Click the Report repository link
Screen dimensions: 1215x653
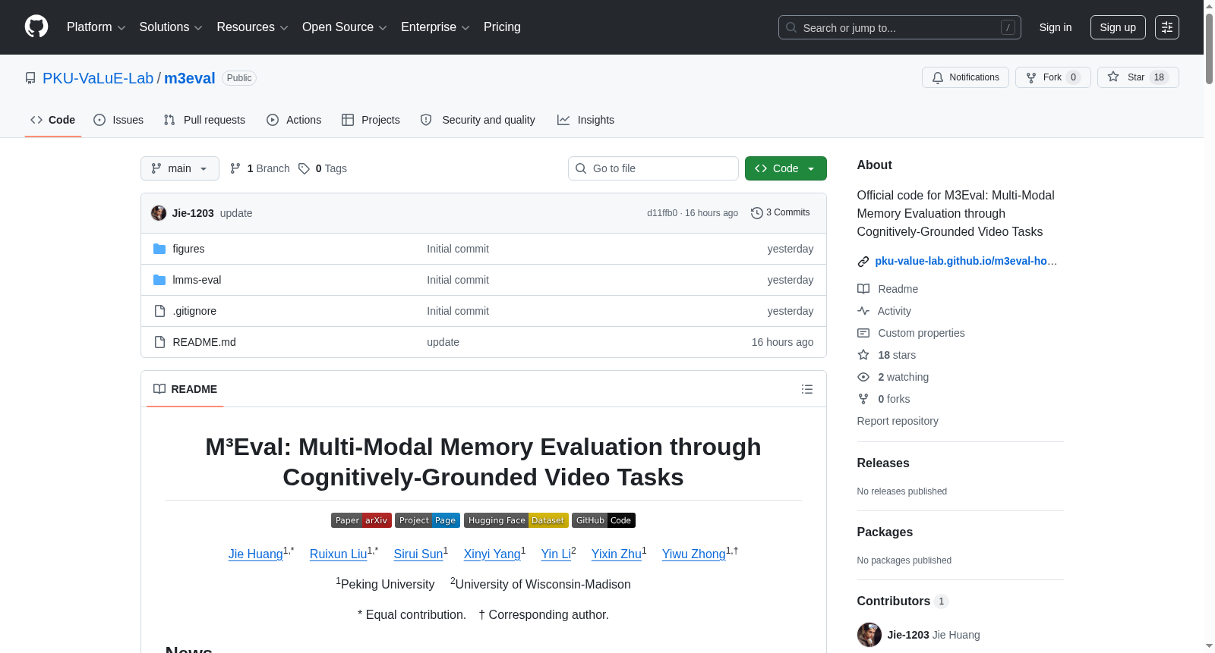898,421
